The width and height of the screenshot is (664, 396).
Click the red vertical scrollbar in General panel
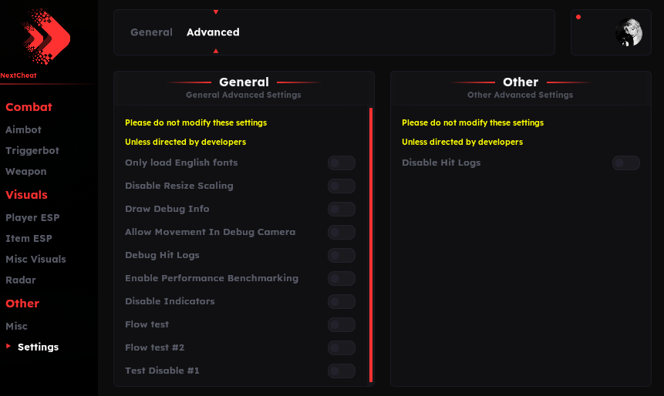pos(371,245)
